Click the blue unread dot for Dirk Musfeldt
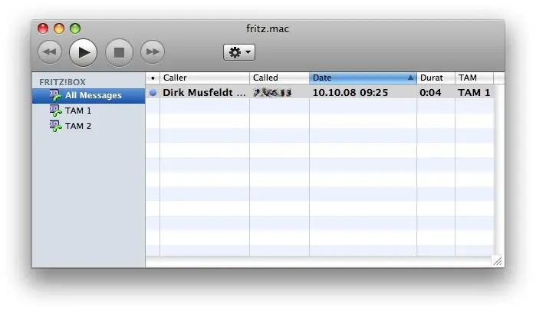This screenshot has height=311, width=536. [153, 92]
